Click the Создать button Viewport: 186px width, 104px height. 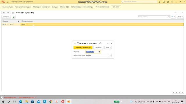tap(6, 17)
